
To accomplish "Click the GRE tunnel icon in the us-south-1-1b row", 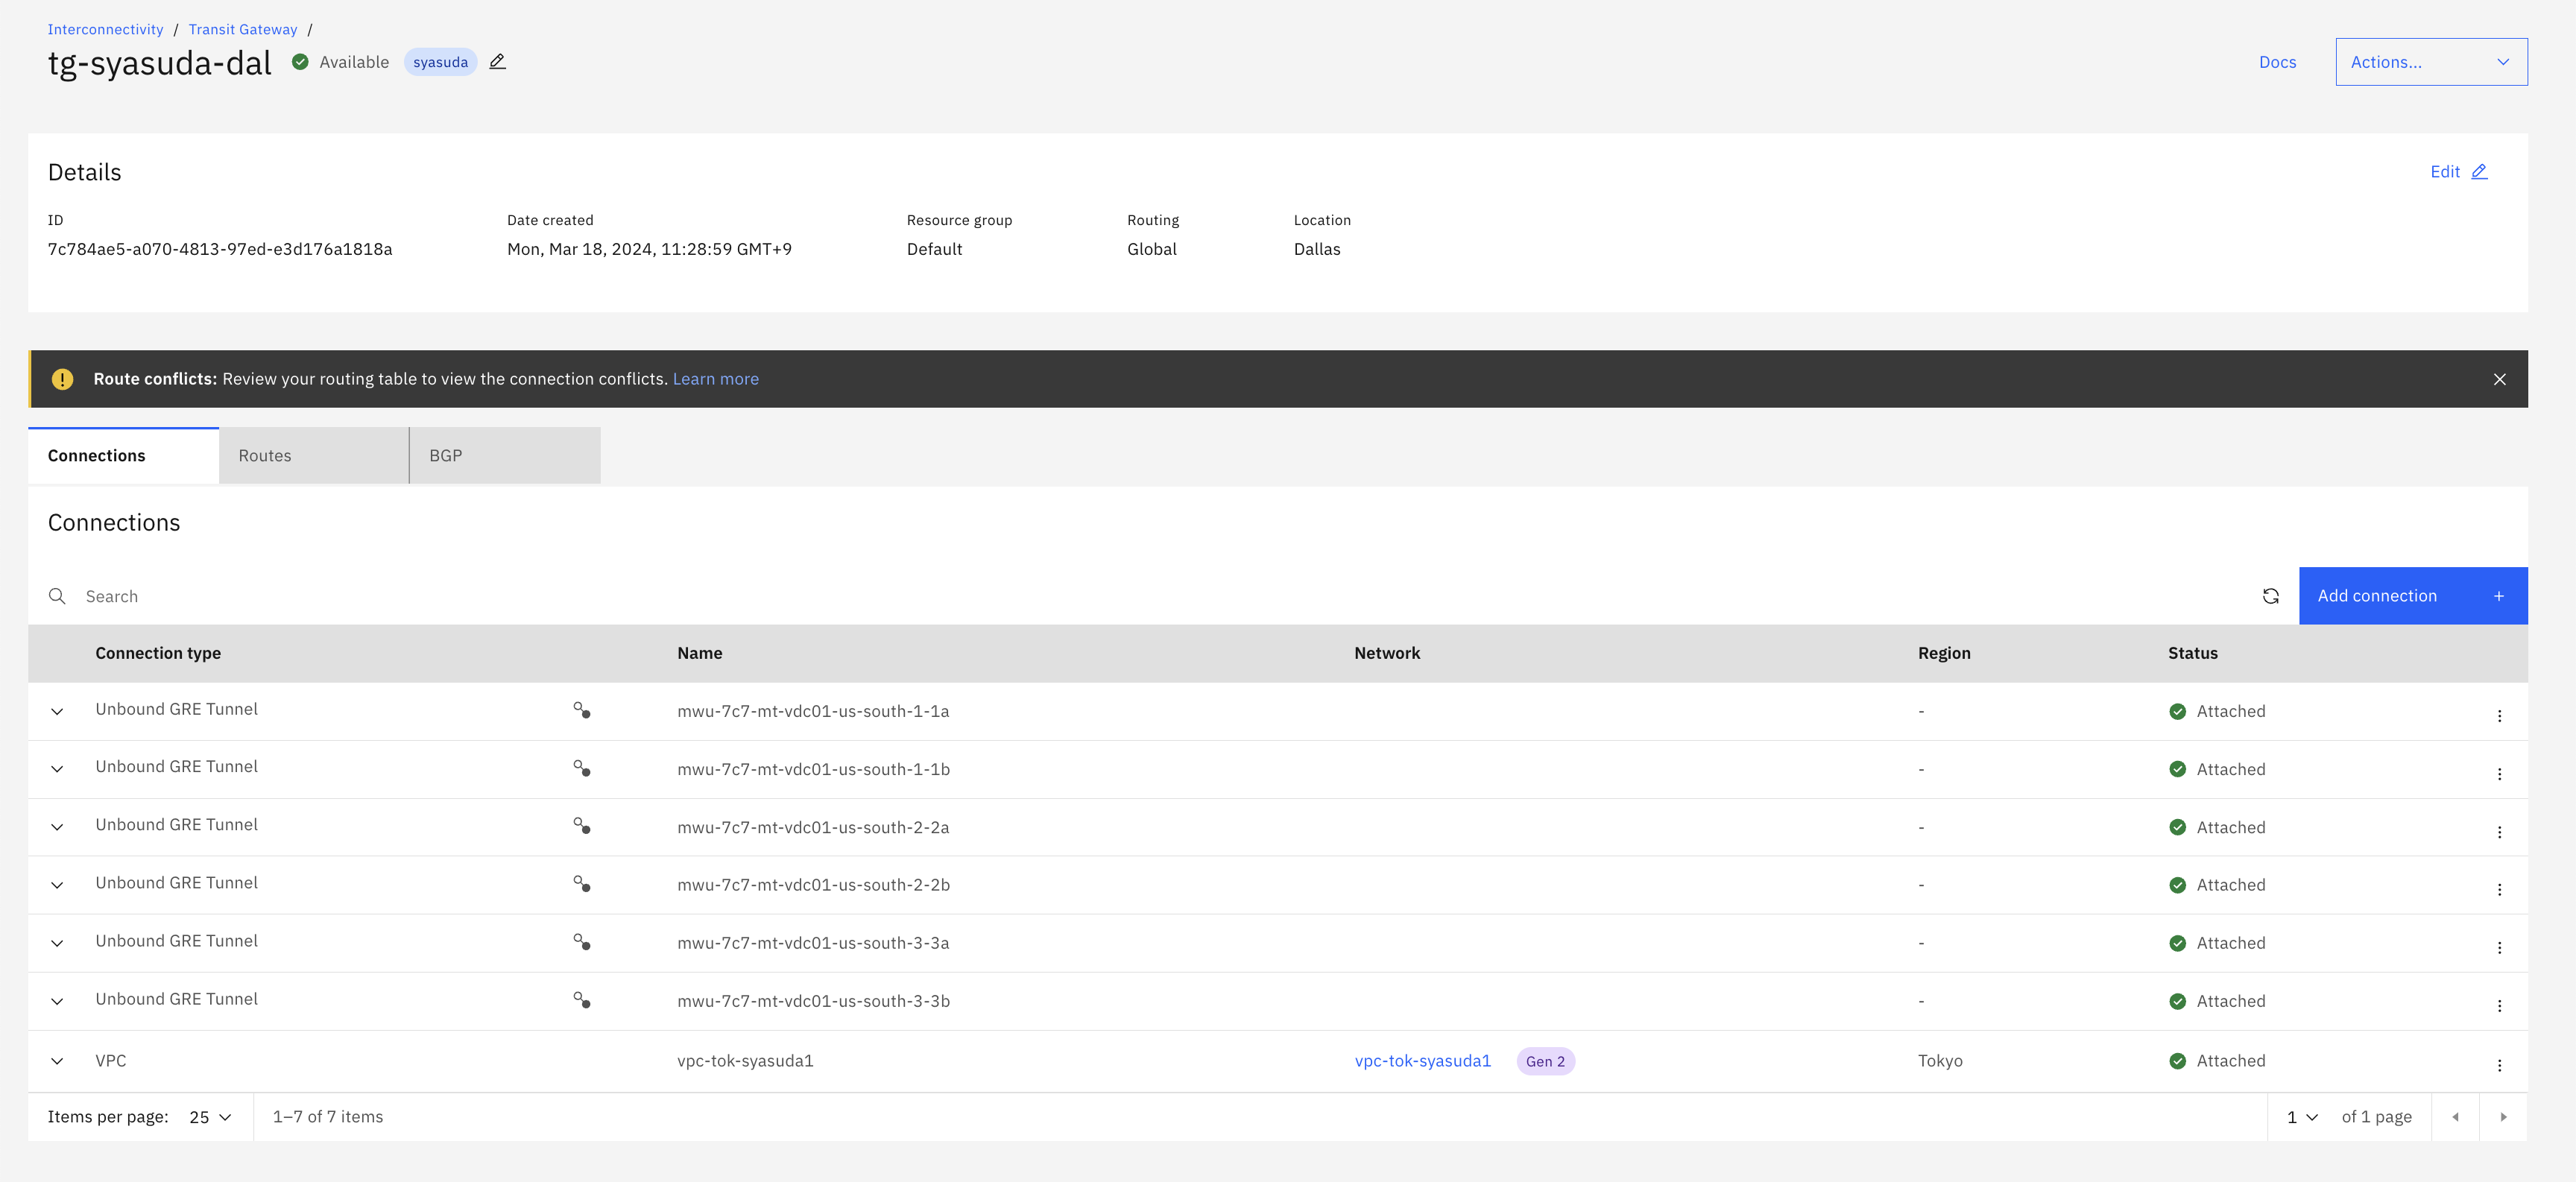I will [581, 768].
